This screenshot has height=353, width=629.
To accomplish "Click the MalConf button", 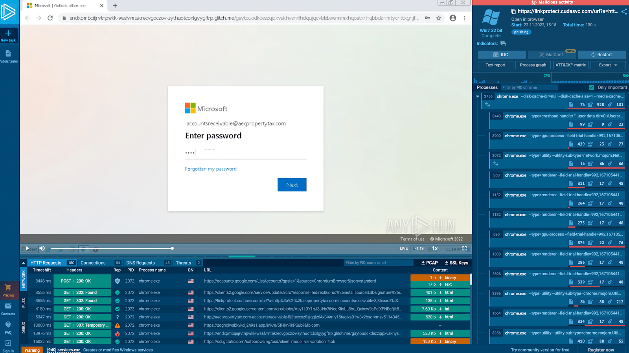I will point(552,55).
